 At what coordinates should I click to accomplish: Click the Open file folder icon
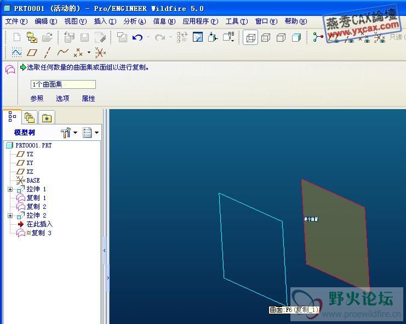(47, 37)
